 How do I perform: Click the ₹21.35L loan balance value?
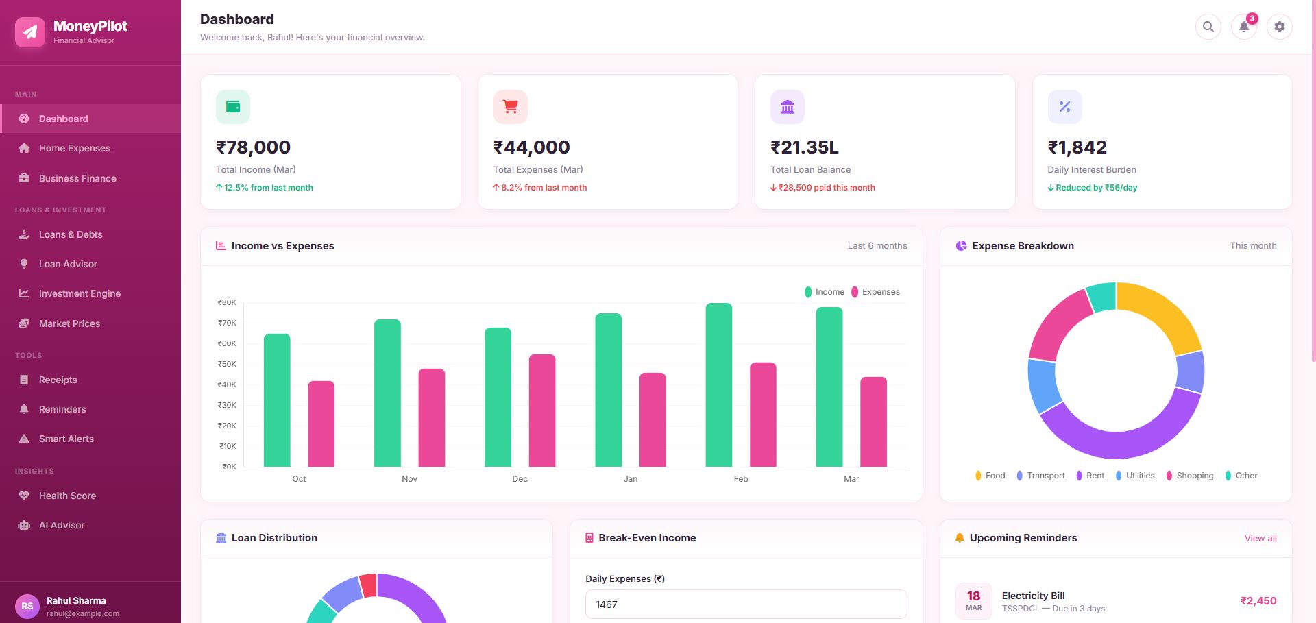click(x=805, y=147)
